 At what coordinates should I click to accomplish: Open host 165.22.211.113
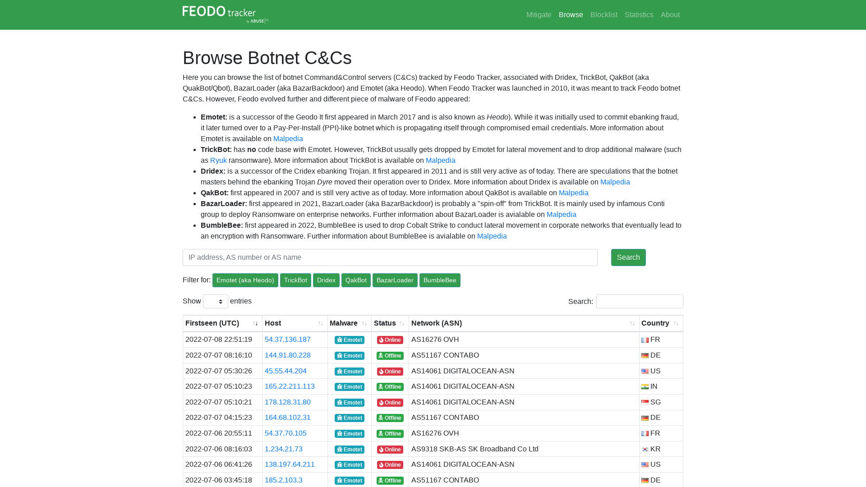pos(290,386)
